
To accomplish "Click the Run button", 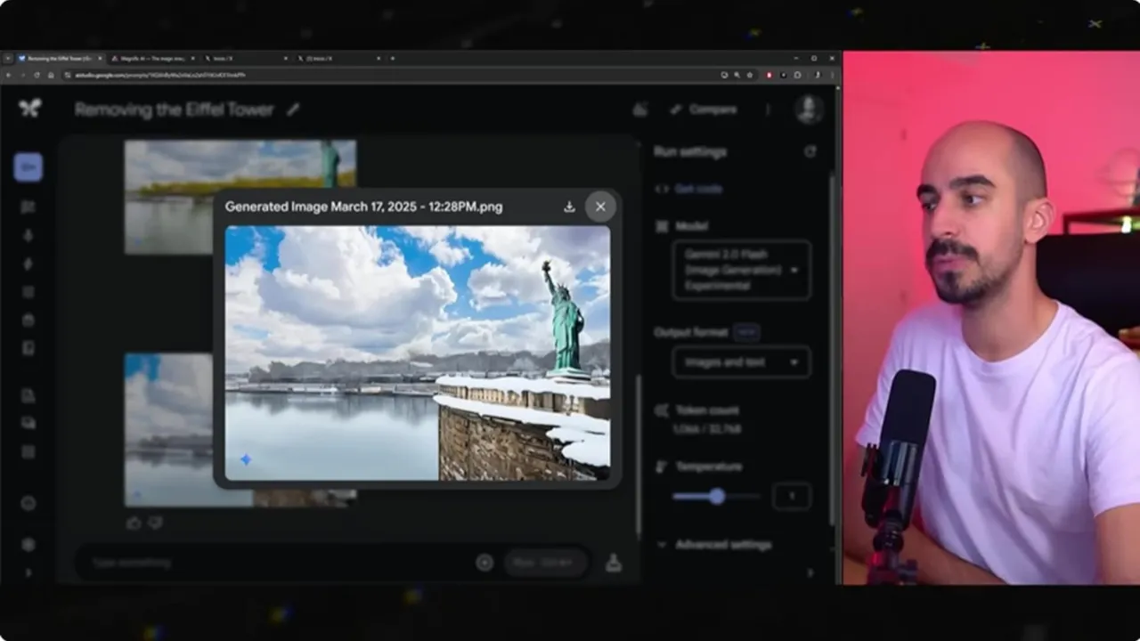I will pyautogui.click(x=546, y=563).
